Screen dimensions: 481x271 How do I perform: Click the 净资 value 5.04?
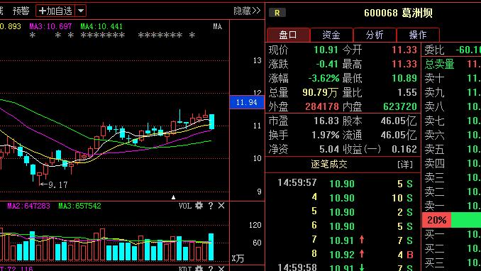[329, 149]
